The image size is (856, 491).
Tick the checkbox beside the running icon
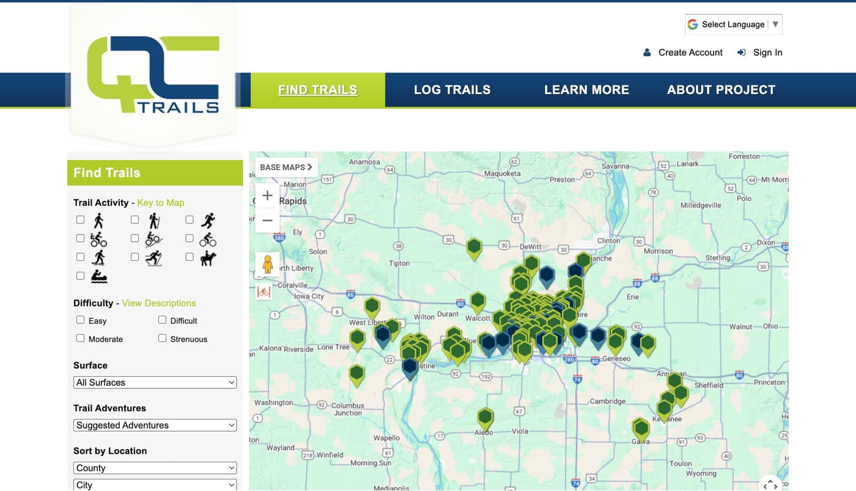(190, 220)
